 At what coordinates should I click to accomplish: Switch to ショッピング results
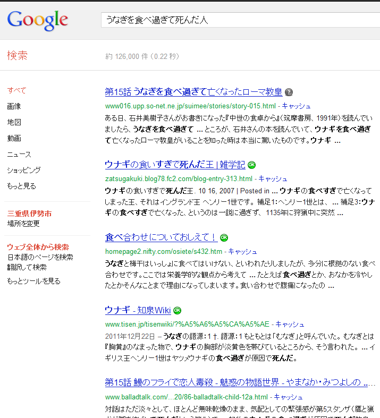(x=24, y=170)
